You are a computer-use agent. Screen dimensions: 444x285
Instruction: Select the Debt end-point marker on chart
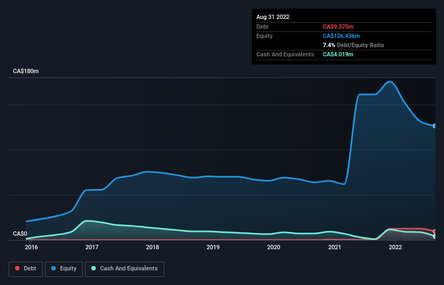[435, 231]
